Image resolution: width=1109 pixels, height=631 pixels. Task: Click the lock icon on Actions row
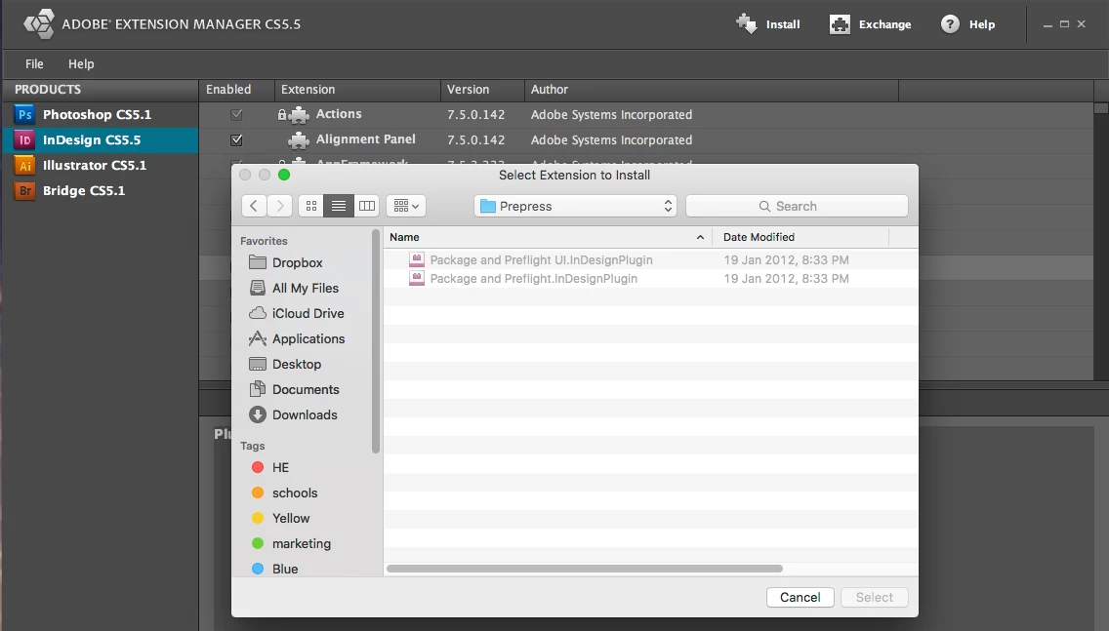[x=281, y=114]
